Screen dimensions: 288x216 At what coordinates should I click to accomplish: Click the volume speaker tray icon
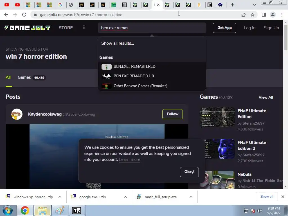tap(260, 211)
